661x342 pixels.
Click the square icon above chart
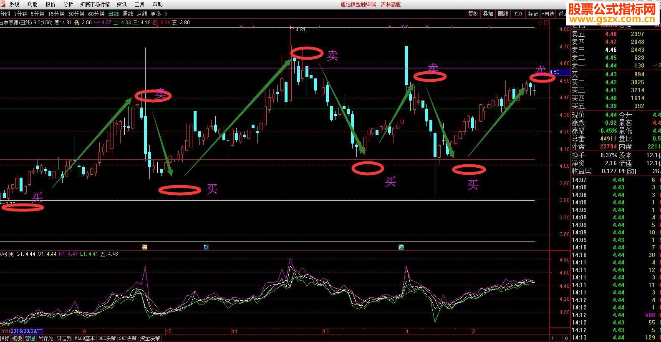tap(546, 23)
